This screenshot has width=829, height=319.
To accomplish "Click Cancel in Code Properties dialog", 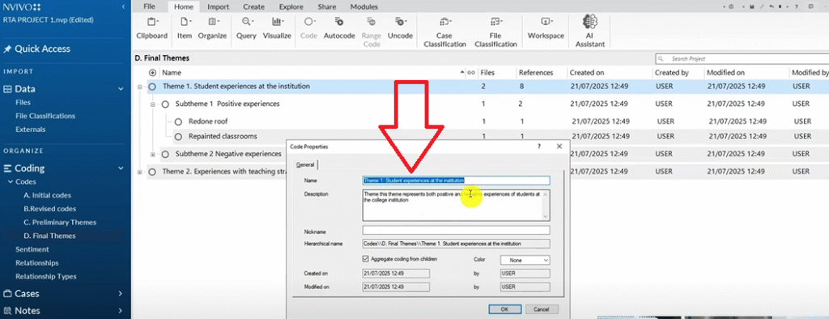I will [x=542, y=309].
